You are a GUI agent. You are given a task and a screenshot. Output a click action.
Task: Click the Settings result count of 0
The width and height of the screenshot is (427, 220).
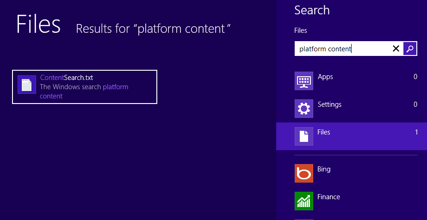tap(415, 104)
